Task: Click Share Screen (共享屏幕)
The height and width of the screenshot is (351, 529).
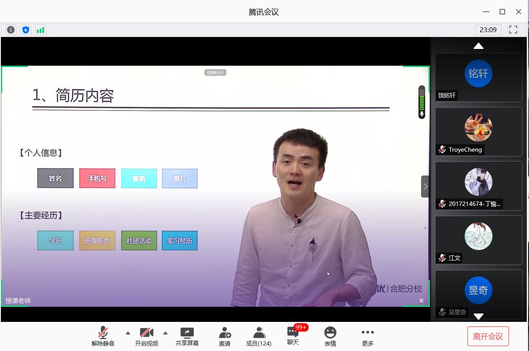Action: [187, 336]
